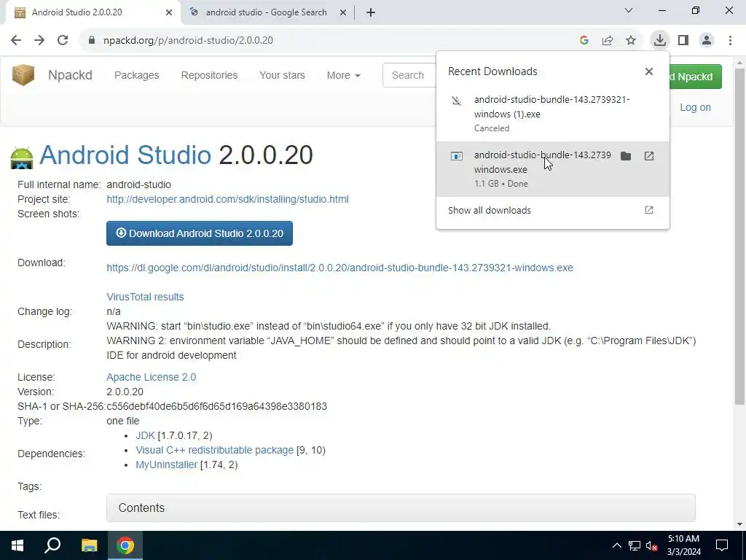Open Your stars menu item

[282, 75]
